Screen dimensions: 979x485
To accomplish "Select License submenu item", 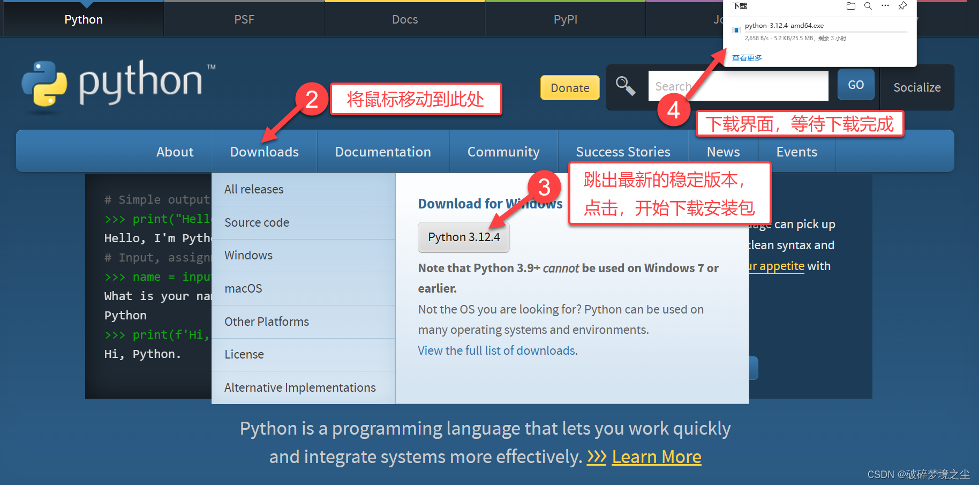I will [303, 354].
